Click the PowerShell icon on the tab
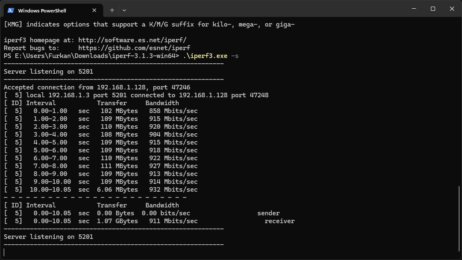This screenshot has height=260, width=462. 11,10
